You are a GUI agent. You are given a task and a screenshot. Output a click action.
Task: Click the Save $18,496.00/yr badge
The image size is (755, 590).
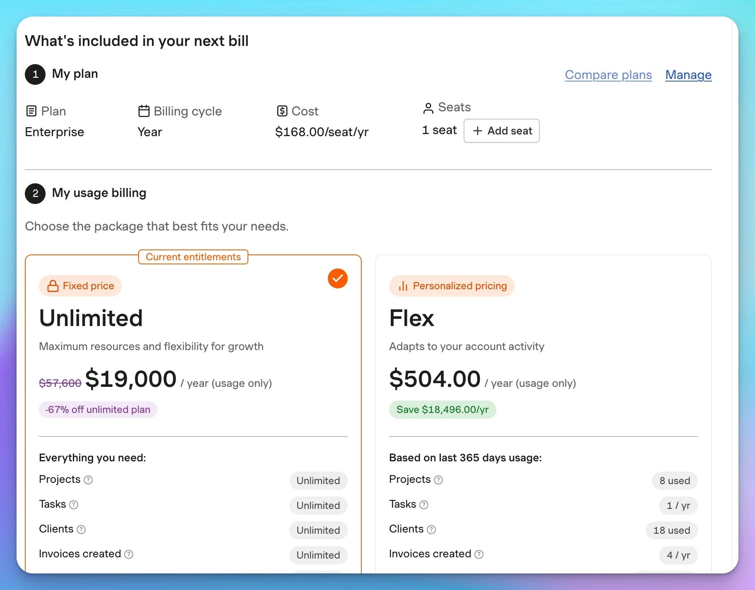click(x=442, y=410)
